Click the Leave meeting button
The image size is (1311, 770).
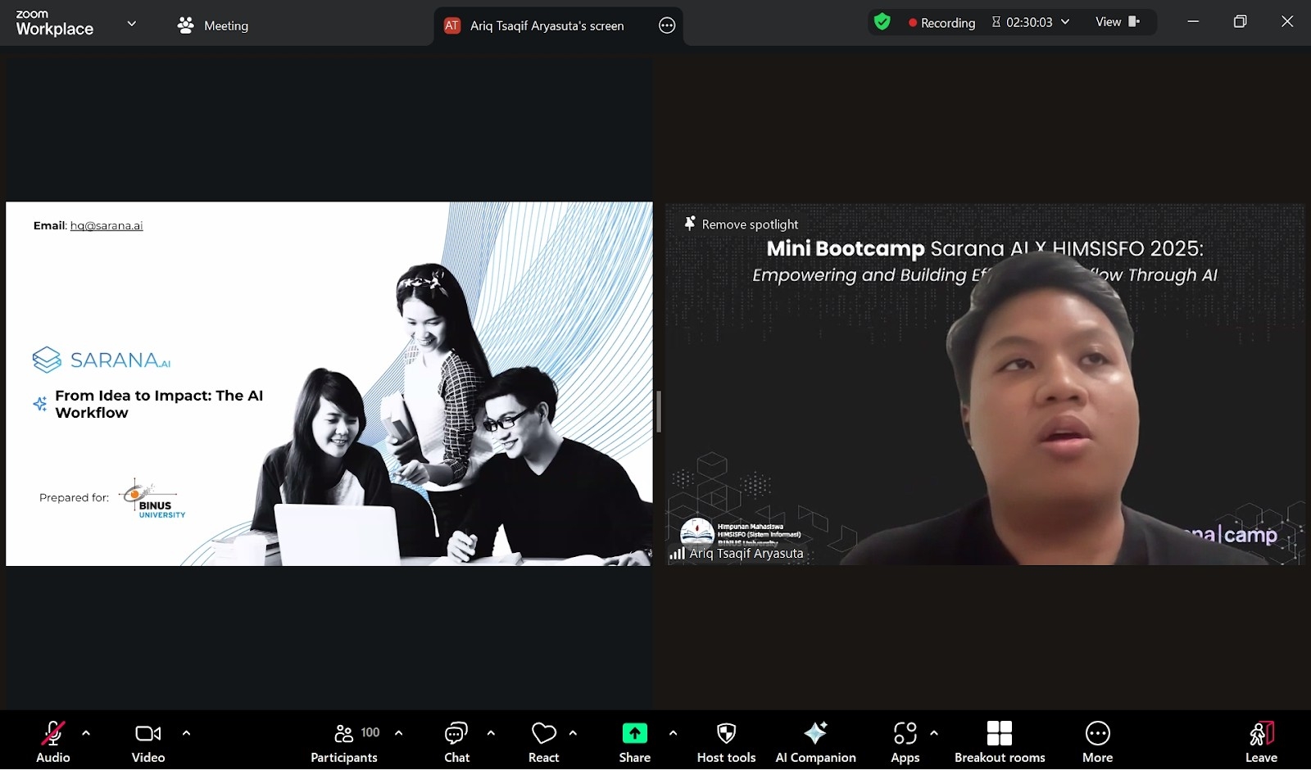1262,742
